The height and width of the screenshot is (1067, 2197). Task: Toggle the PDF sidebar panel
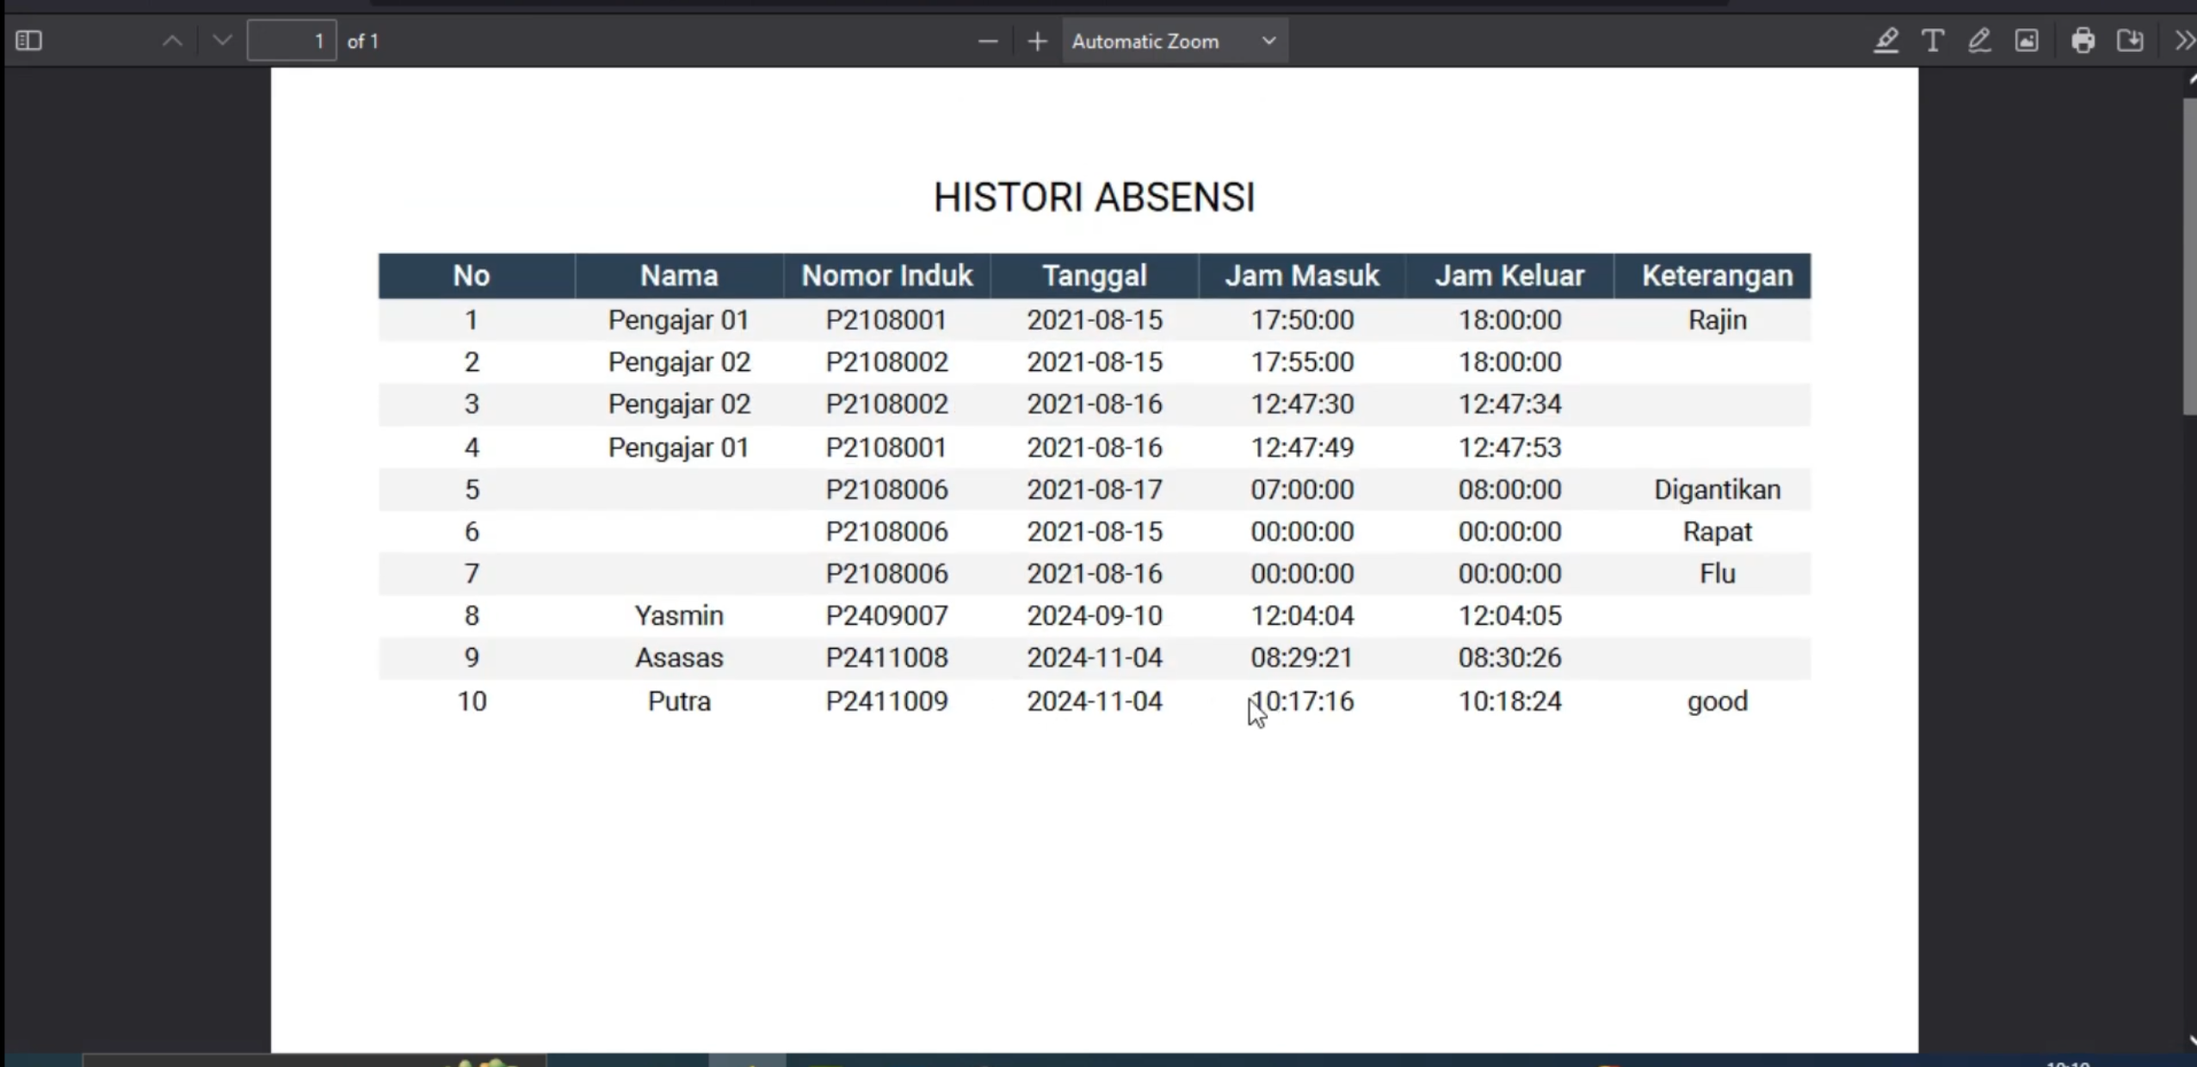coord(28,40)
